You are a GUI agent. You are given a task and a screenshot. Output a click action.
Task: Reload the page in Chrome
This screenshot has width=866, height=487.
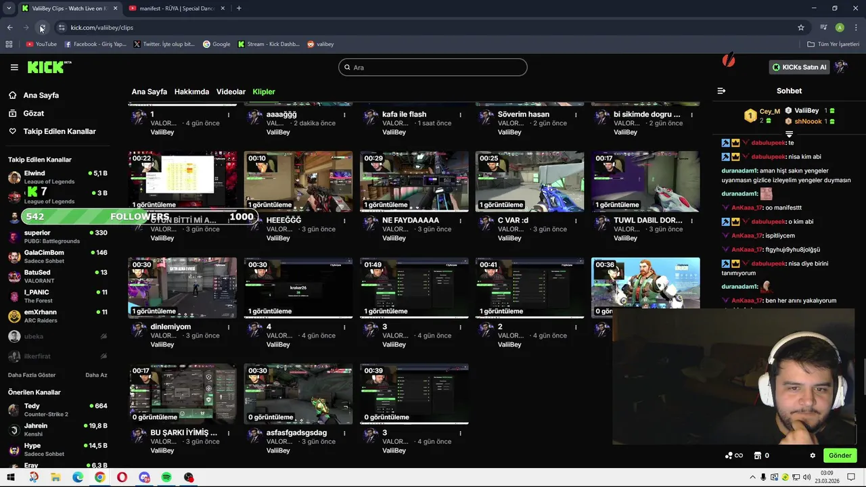tap(42, 28)
